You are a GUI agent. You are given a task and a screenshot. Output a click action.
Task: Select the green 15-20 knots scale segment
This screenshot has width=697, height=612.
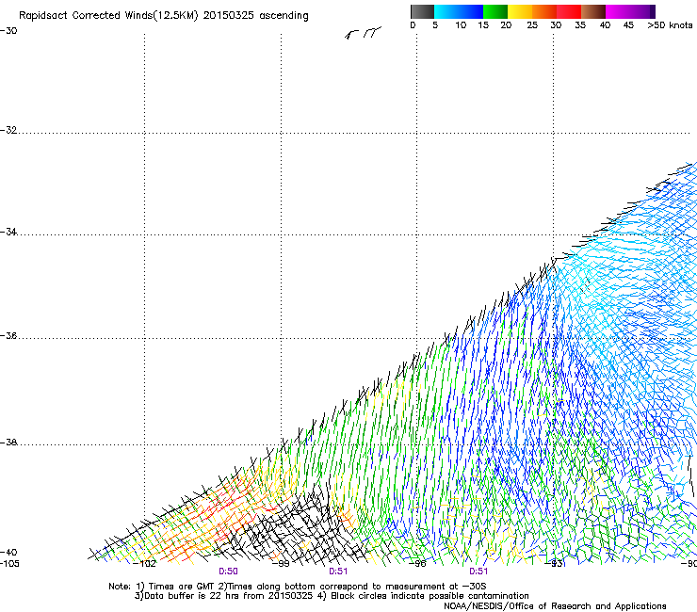(495, 11)
